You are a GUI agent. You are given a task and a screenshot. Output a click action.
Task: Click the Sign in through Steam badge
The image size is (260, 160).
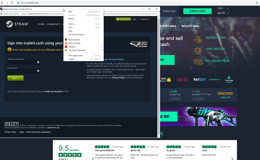(139, 44)
